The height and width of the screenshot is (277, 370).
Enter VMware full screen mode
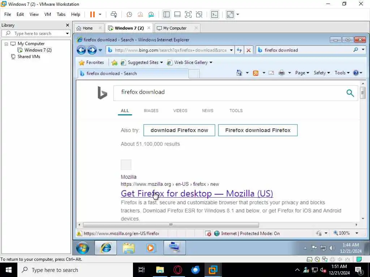coord(188,14)
